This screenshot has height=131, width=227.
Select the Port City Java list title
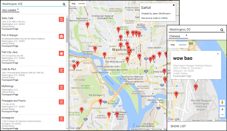click(x=10, y=52)
